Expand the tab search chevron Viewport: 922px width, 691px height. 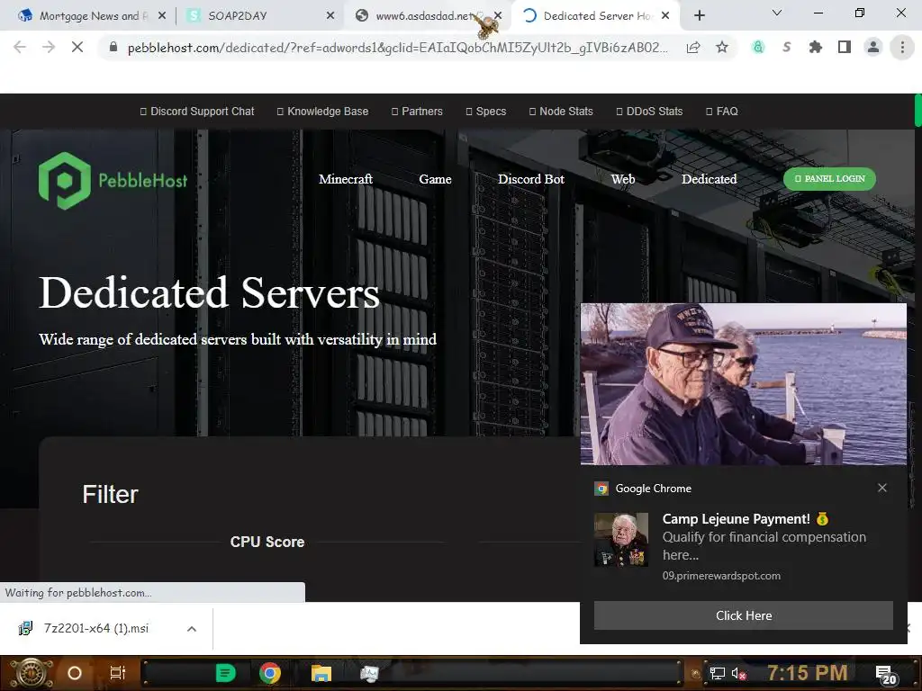point(777,13)
